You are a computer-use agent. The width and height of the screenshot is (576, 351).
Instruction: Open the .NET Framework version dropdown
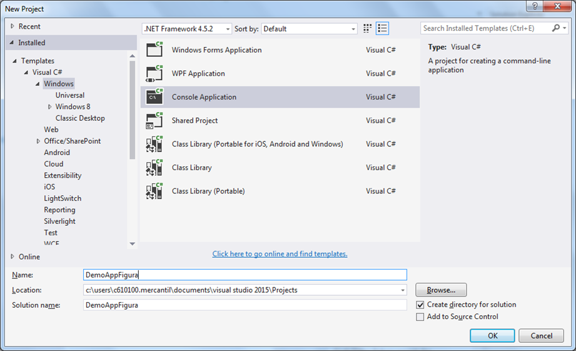[x=187, y=29]
